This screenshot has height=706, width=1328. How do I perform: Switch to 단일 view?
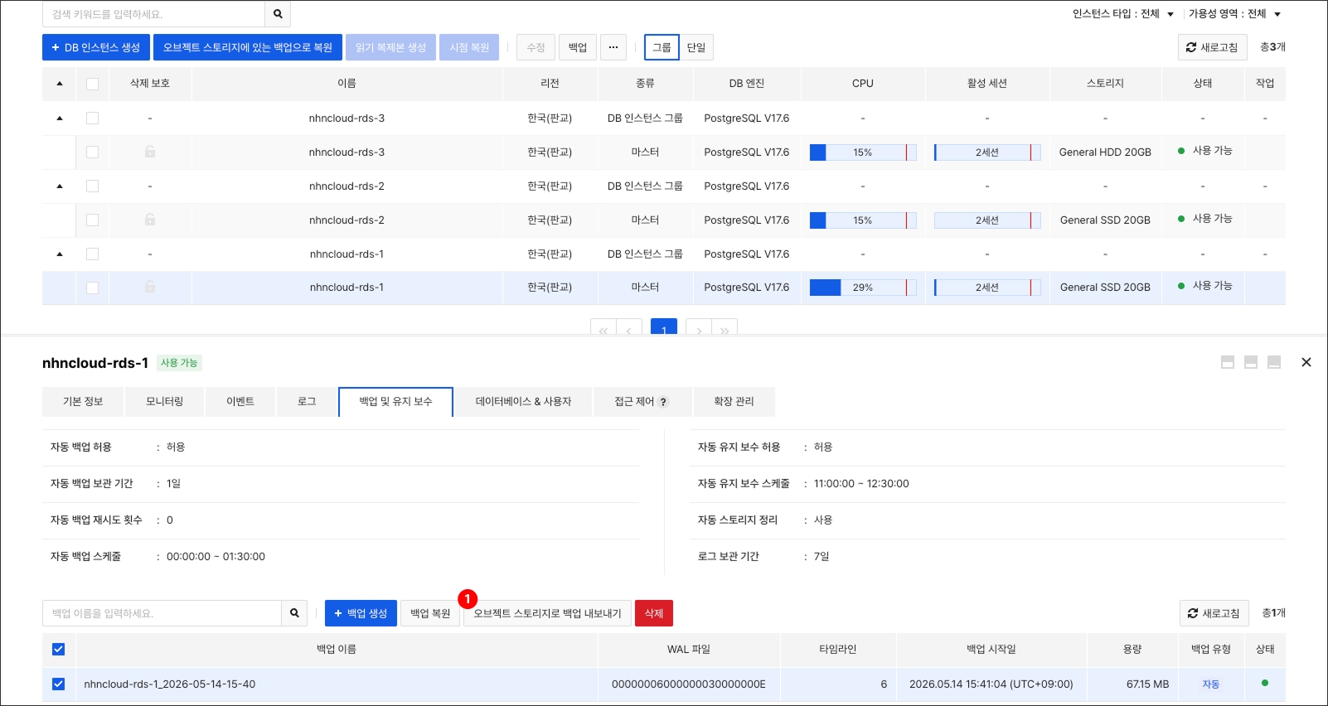(696, 47)
